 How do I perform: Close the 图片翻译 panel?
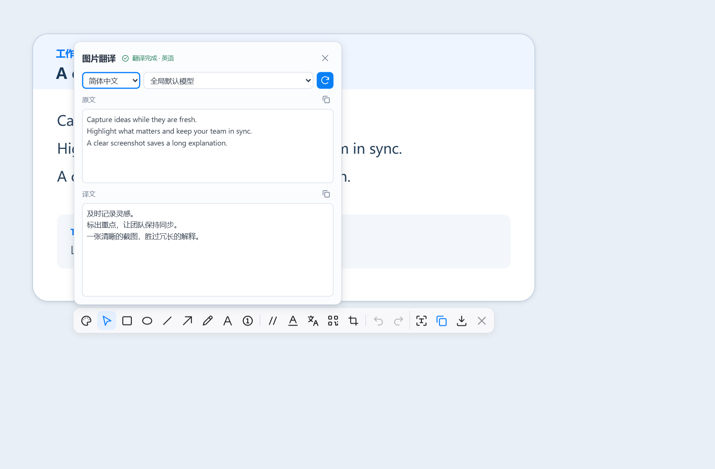pos(325,58)
